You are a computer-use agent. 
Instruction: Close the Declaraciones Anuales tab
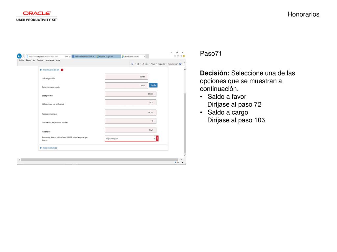pos(144,56)
